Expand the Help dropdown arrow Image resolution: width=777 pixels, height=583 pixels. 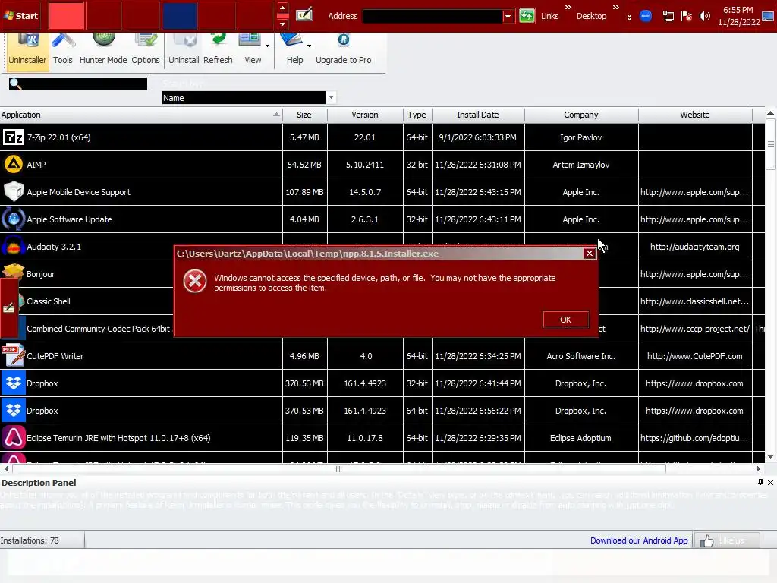[310, 46]
